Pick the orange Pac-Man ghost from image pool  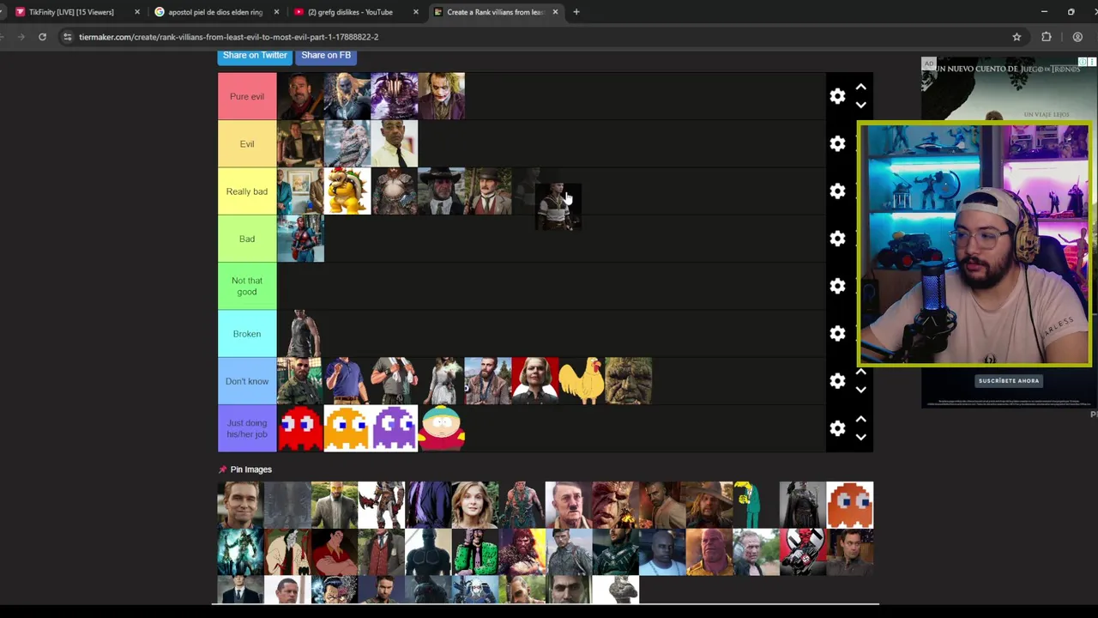850,505
